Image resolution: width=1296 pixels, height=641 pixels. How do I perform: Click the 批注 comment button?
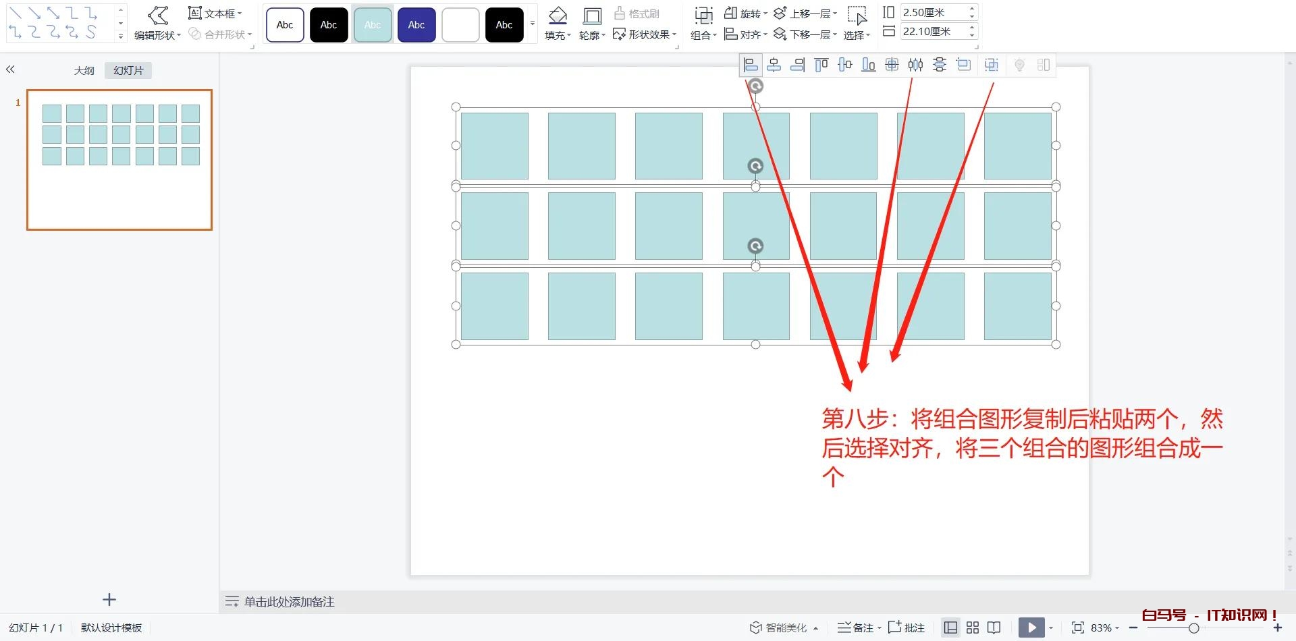[907, 628]
